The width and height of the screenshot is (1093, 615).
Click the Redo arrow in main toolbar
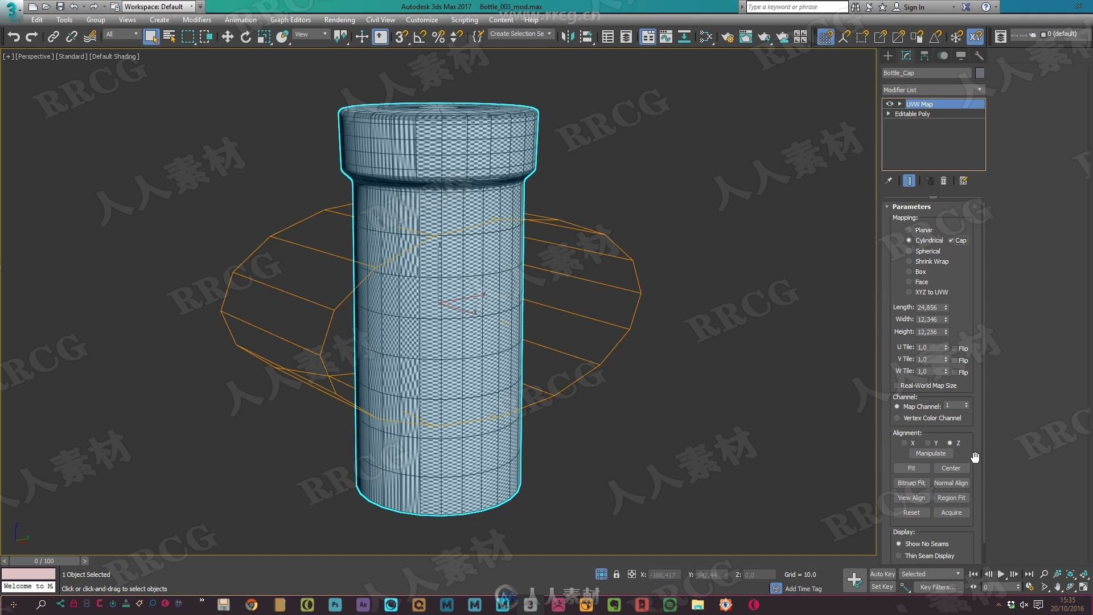(32, 37)
